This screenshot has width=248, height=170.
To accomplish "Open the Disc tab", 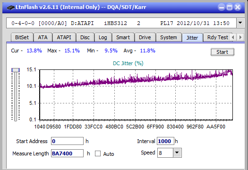I will pyautogui.click(x=85, y=37).
